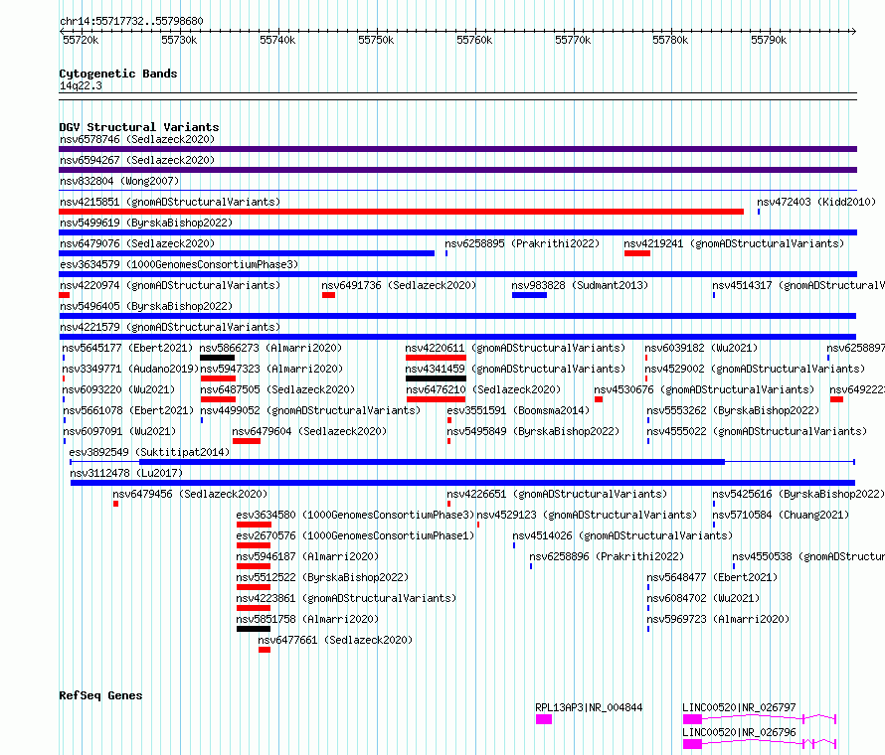Open nsv4529123 (gnomADStructuralVariants) label
Viewport: 885px width, 755px height.
(587, 515)
